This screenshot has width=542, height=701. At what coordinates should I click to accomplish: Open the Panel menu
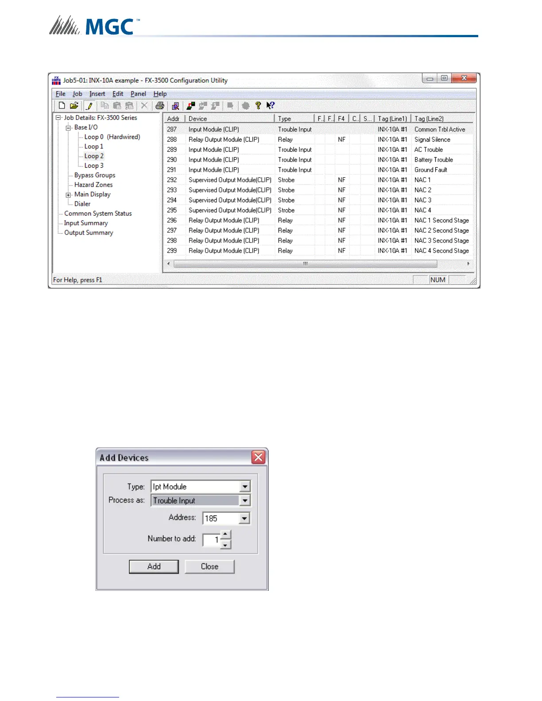138,94
